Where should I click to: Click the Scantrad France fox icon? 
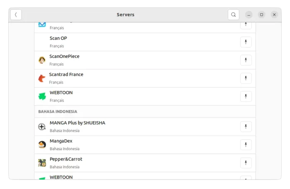coord(42,78)
